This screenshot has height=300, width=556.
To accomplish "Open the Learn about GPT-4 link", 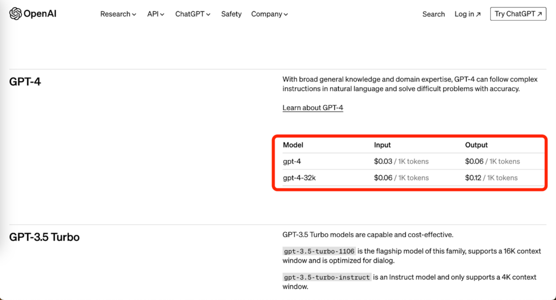I will click(313, 107).
